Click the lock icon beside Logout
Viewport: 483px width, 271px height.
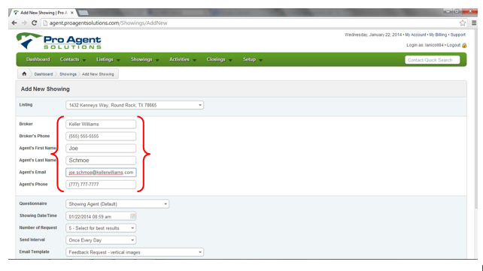coord(464,45)
